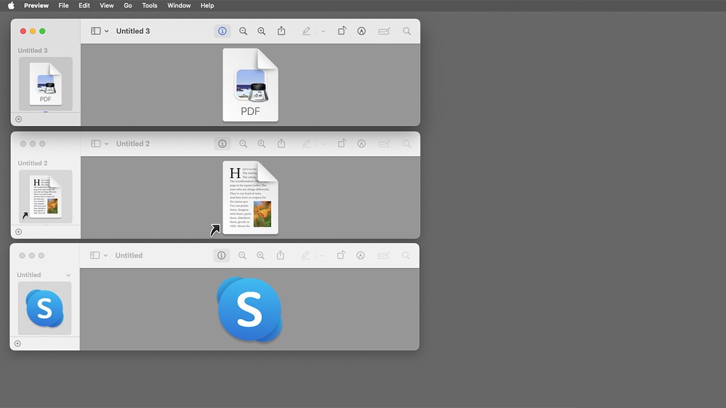Select Highlight pen in Untitled 3 window
The width and height of the screenshot is (726, 408).
pos(306,31)
